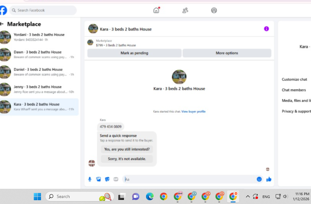
Task: Open the $799 listing thumbnail under Marketplace
Action: [x=90, y=43]
